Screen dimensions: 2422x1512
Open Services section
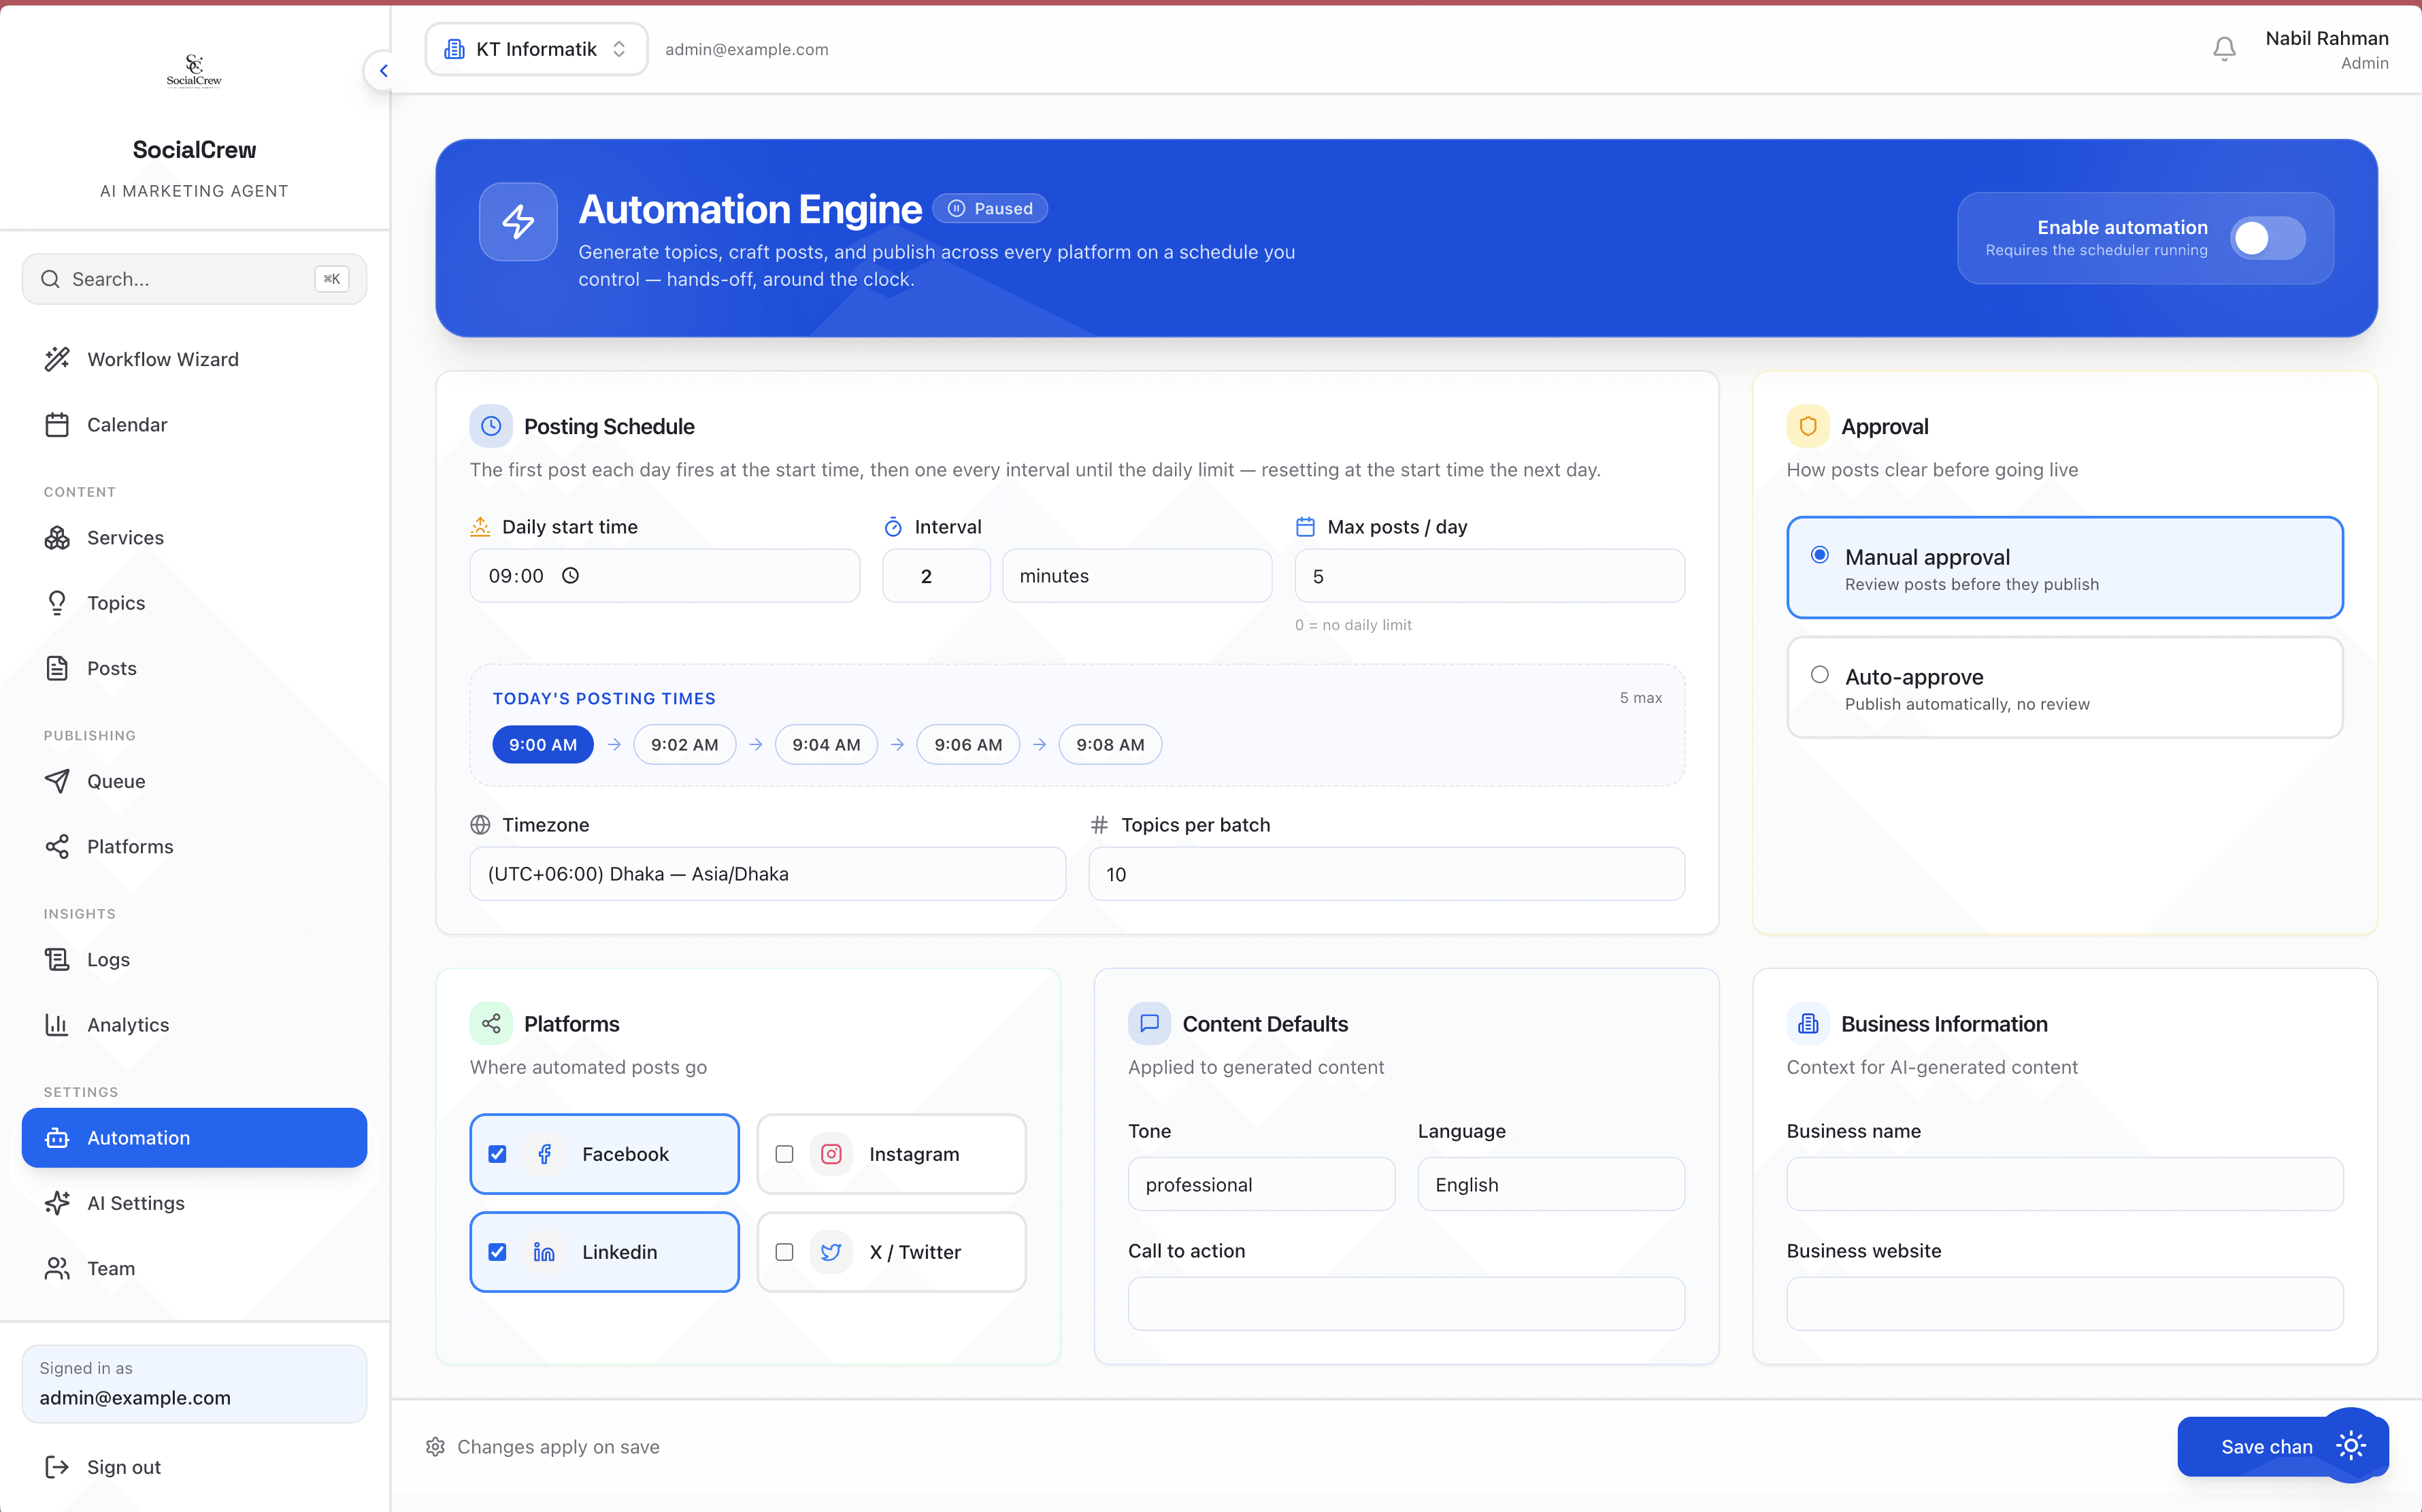(194, 538)
